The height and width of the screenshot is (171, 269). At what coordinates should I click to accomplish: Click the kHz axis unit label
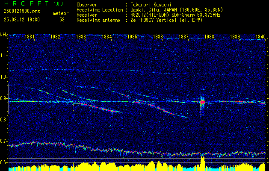4,35
